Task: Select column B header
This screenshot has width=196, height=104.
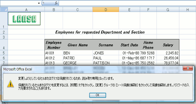Action: [x=54, y=10]
